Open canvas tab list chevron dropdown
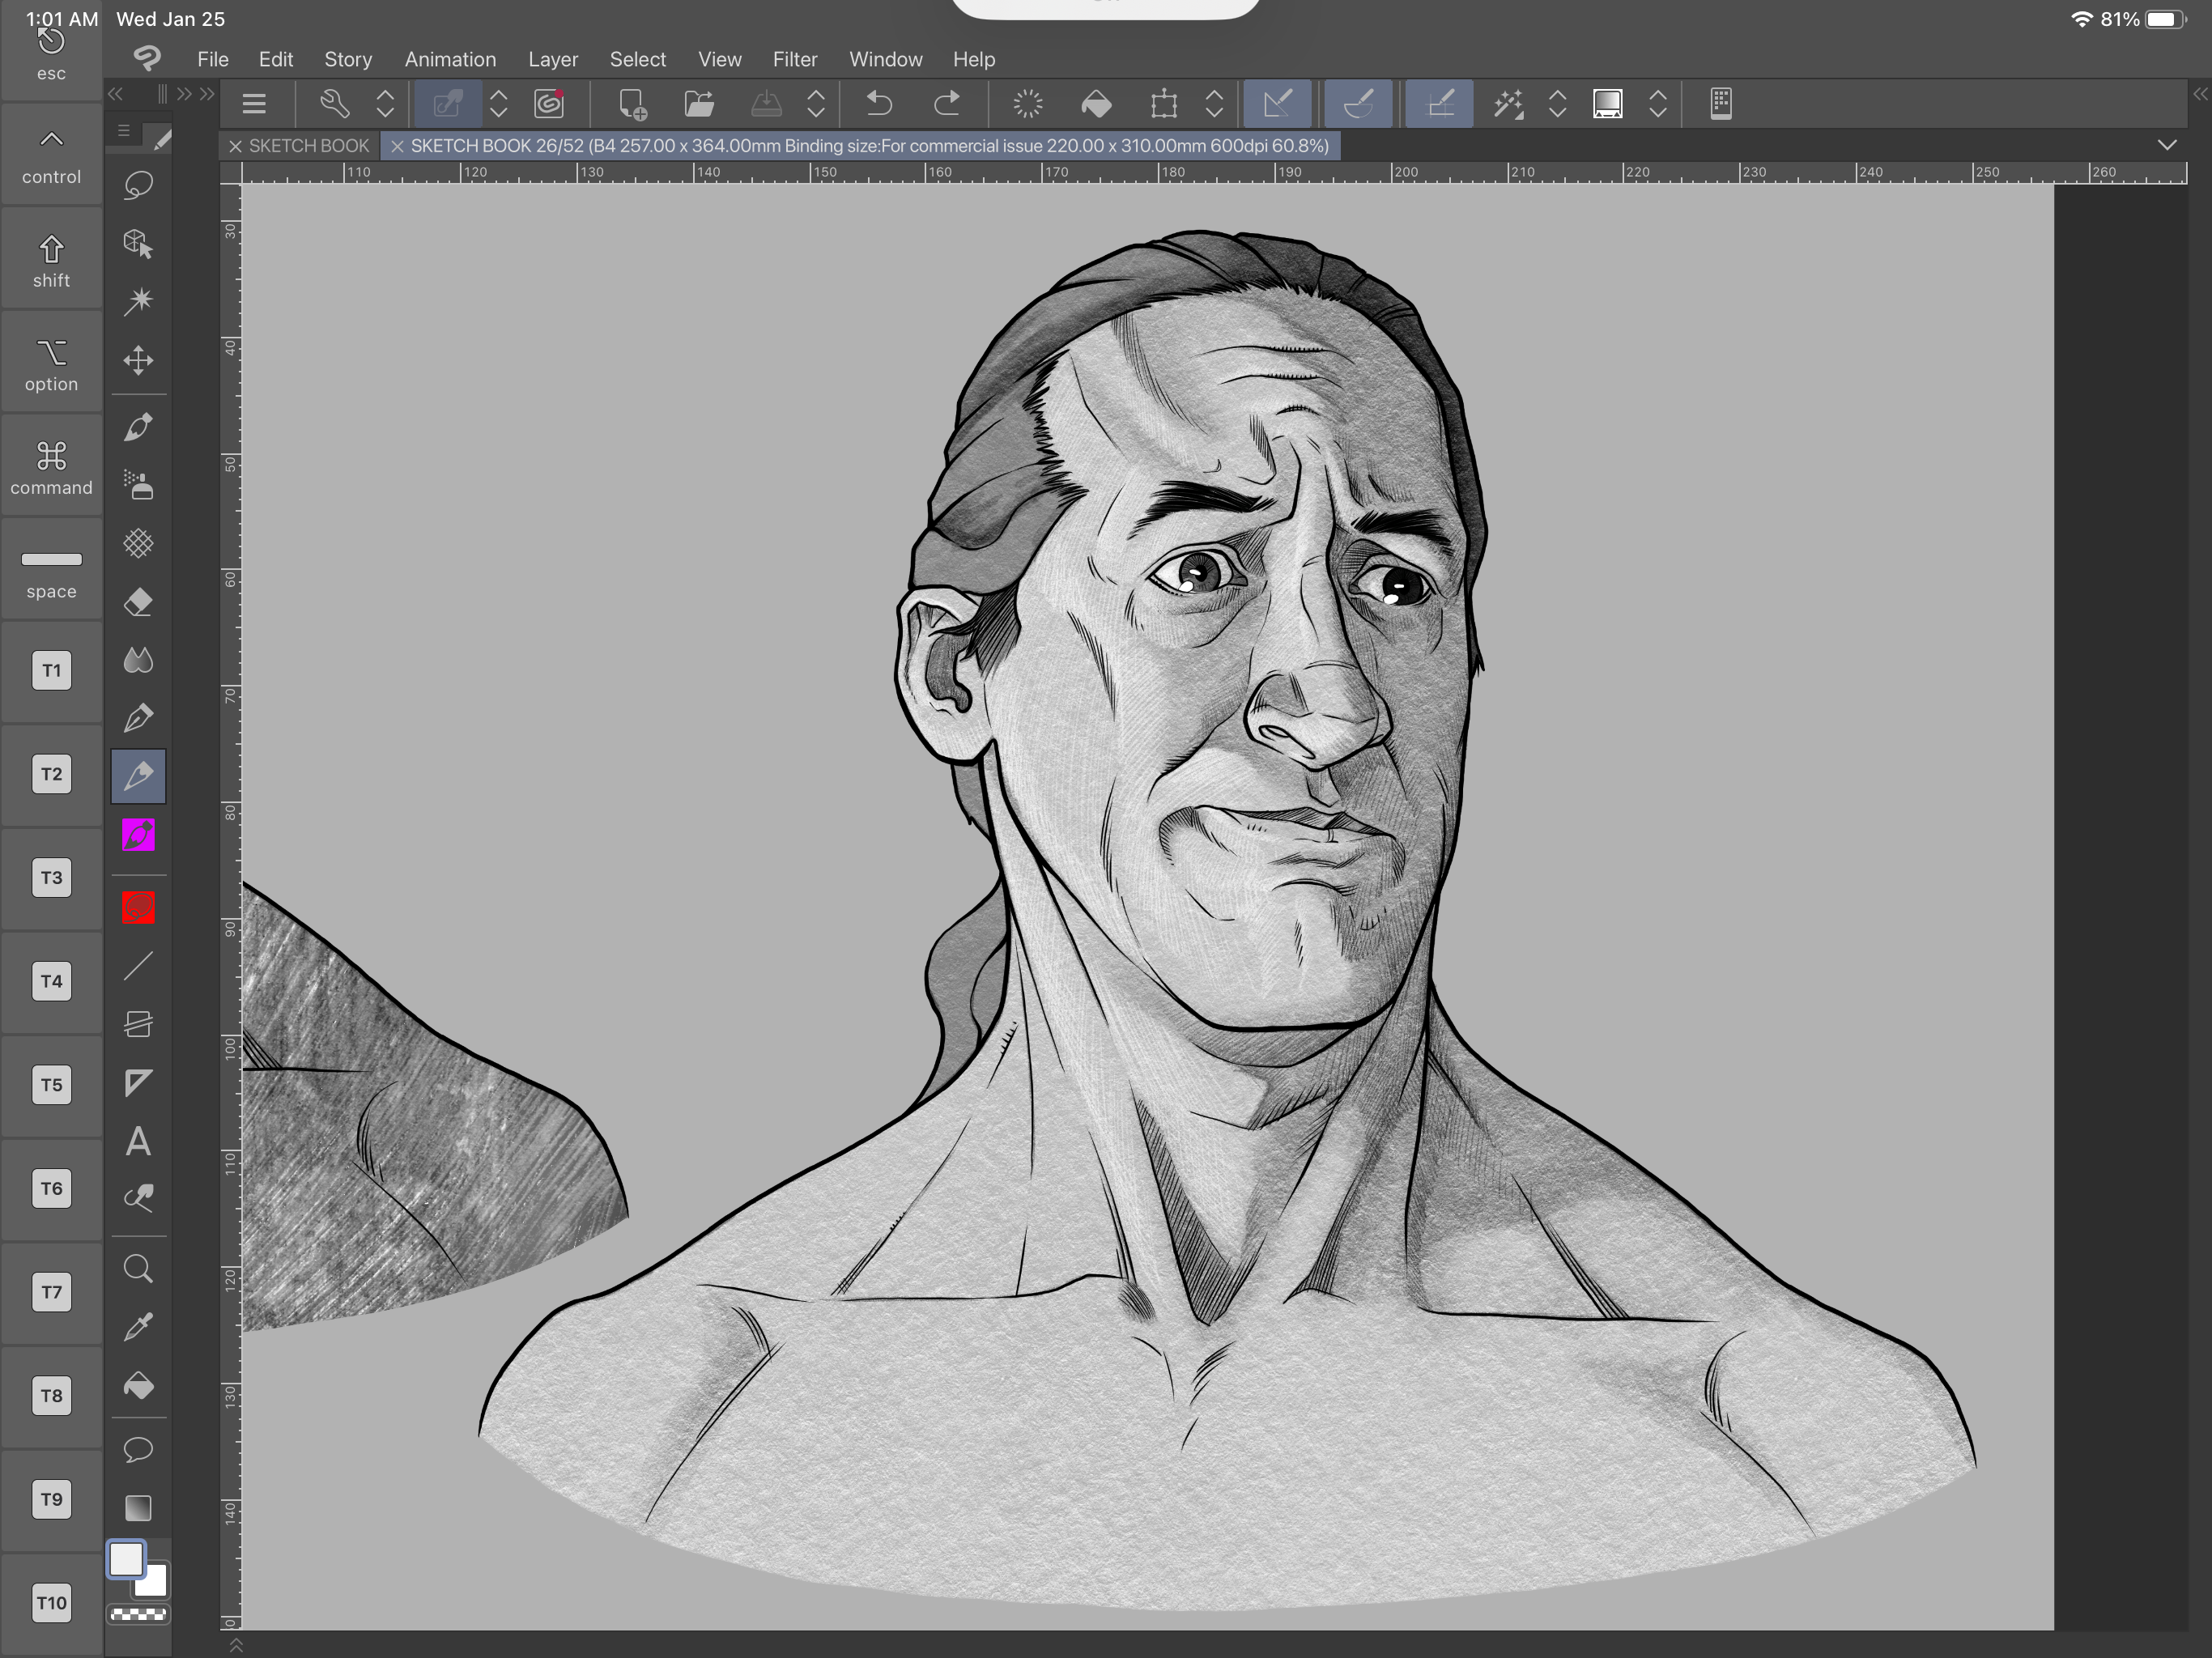 (2166, 145)
